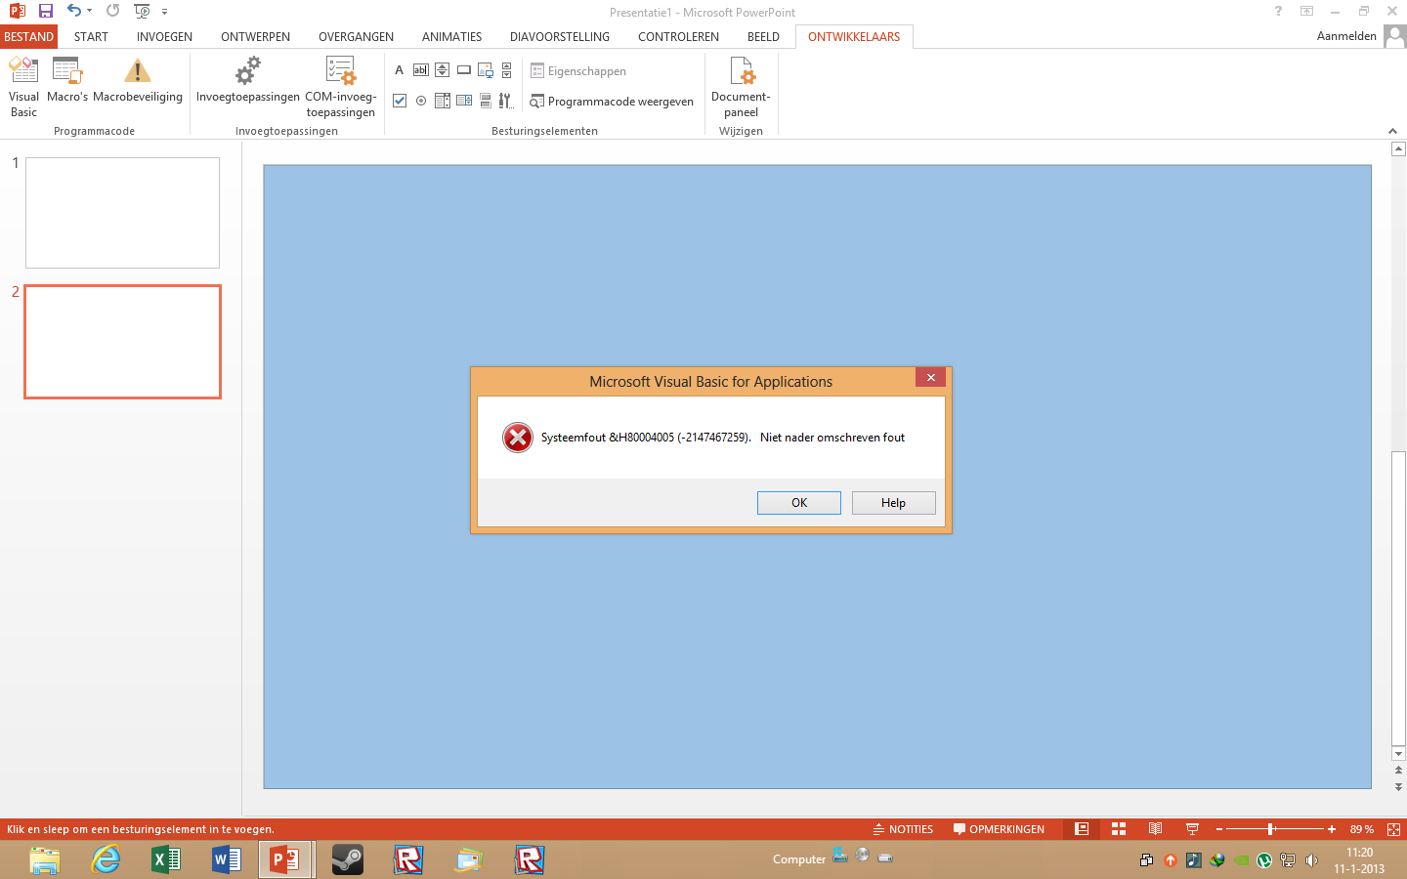The width and height of the screenshot is (1407, 879).
Task: Switch to the DIAVOORSTELLING tab
Action: click(x=560, y=37)
